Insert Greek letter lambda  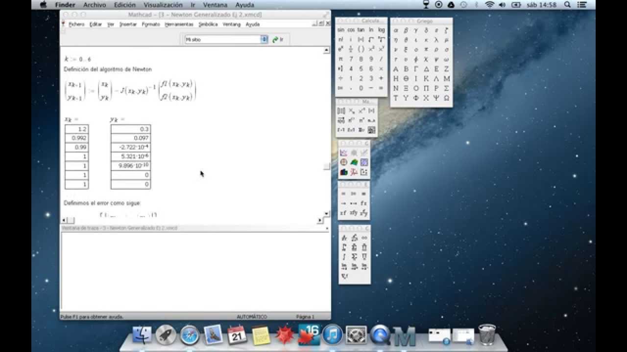click(436, 40)
